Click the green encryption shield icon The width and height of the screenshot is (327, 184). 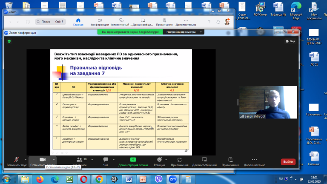[9, 41]
